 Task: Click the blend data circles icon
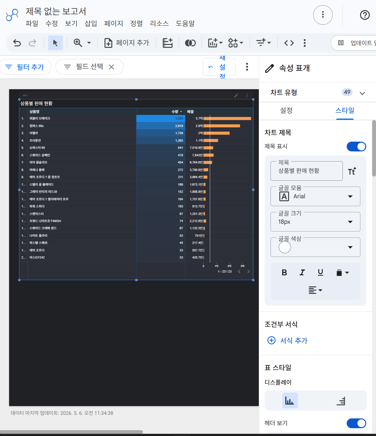(190, 43)
